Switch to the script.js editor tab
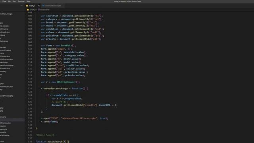 pos(32,6)
